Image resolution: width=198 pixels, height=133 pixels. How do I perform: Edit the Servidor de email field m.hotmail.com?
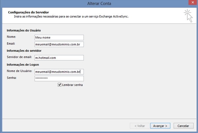(59, 58)
